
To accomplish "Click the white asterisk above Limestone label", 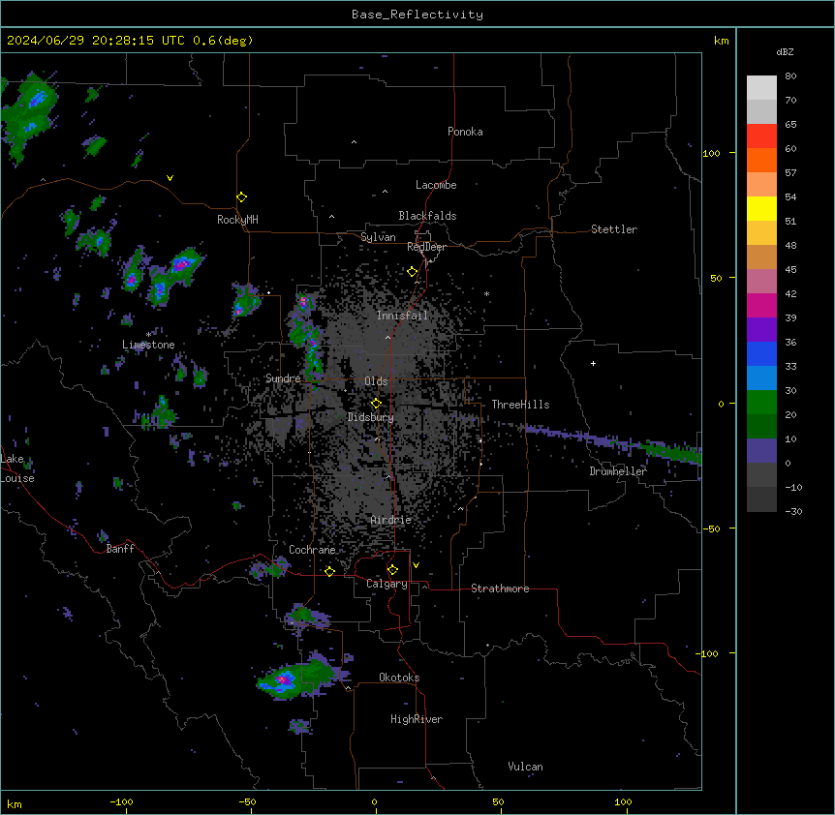I will [148, 335].
